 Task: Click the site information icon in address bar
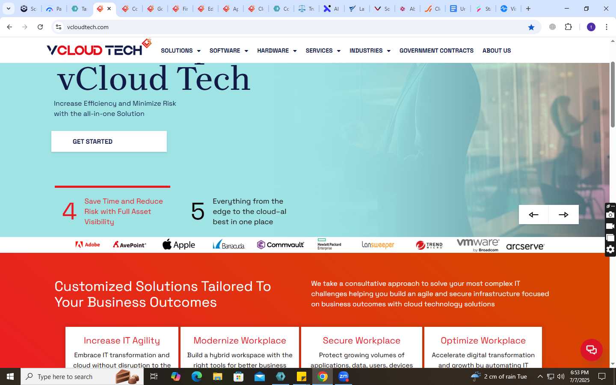(x=59, y=27)
